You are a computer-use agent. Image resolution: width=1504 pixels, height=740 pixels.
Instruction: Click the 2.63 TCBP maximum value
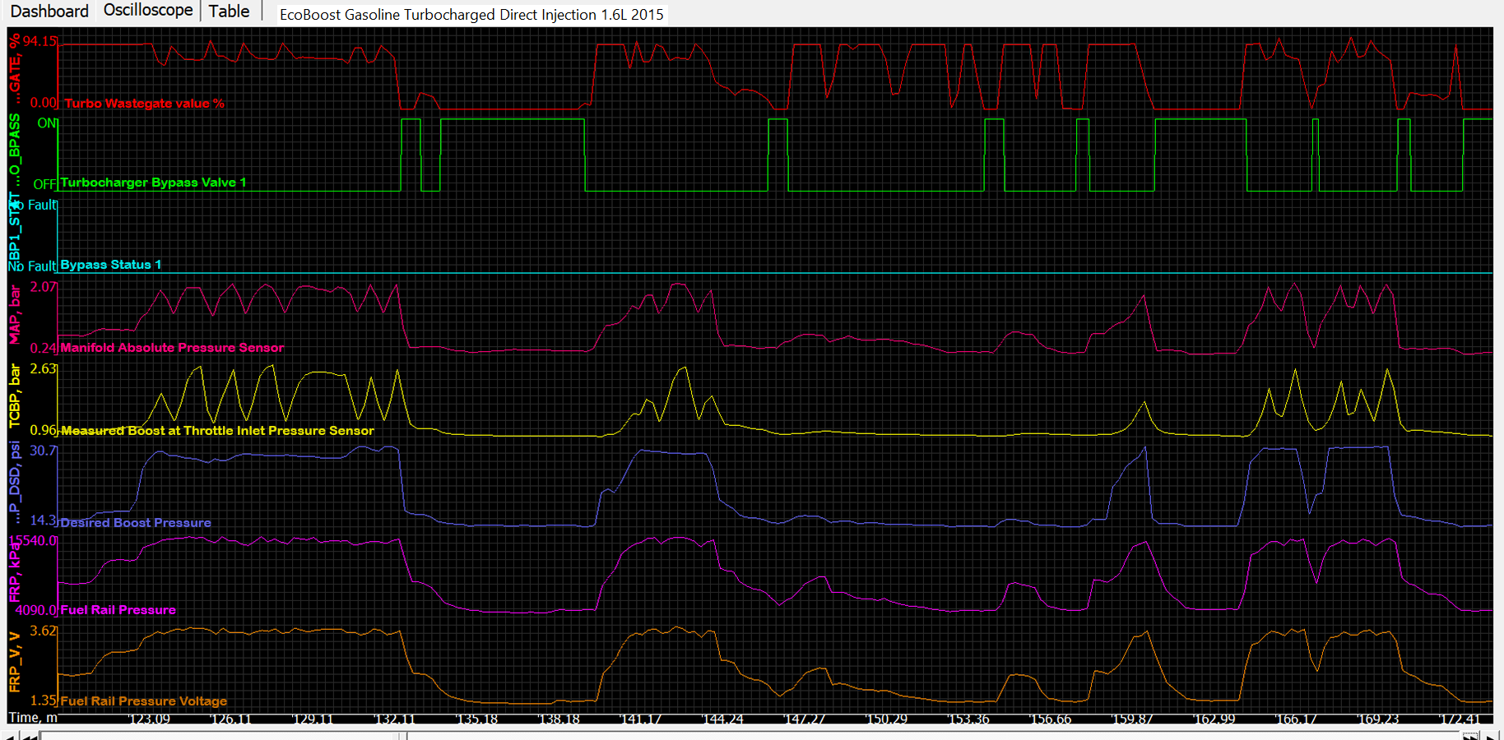tap(44, 368)
